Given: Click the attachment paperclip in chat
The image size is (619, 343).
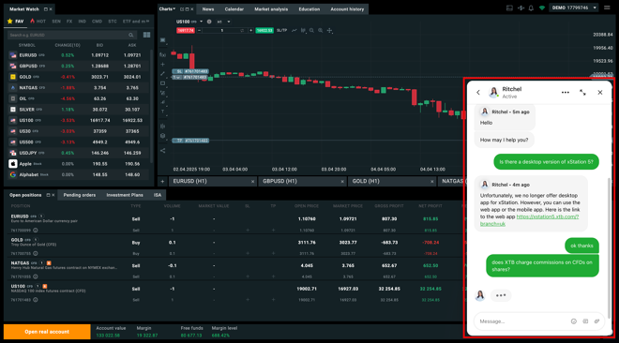Looking at the screenshot, I should tap(596, 321).
